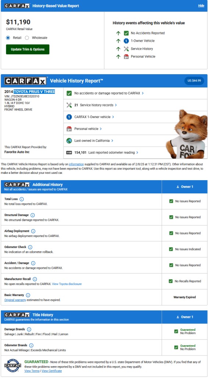The height and width of the screenshot is (378, 208).
Task: Select the Wholesale radio button
Action: pyautogui.click(x=27, y=38)
